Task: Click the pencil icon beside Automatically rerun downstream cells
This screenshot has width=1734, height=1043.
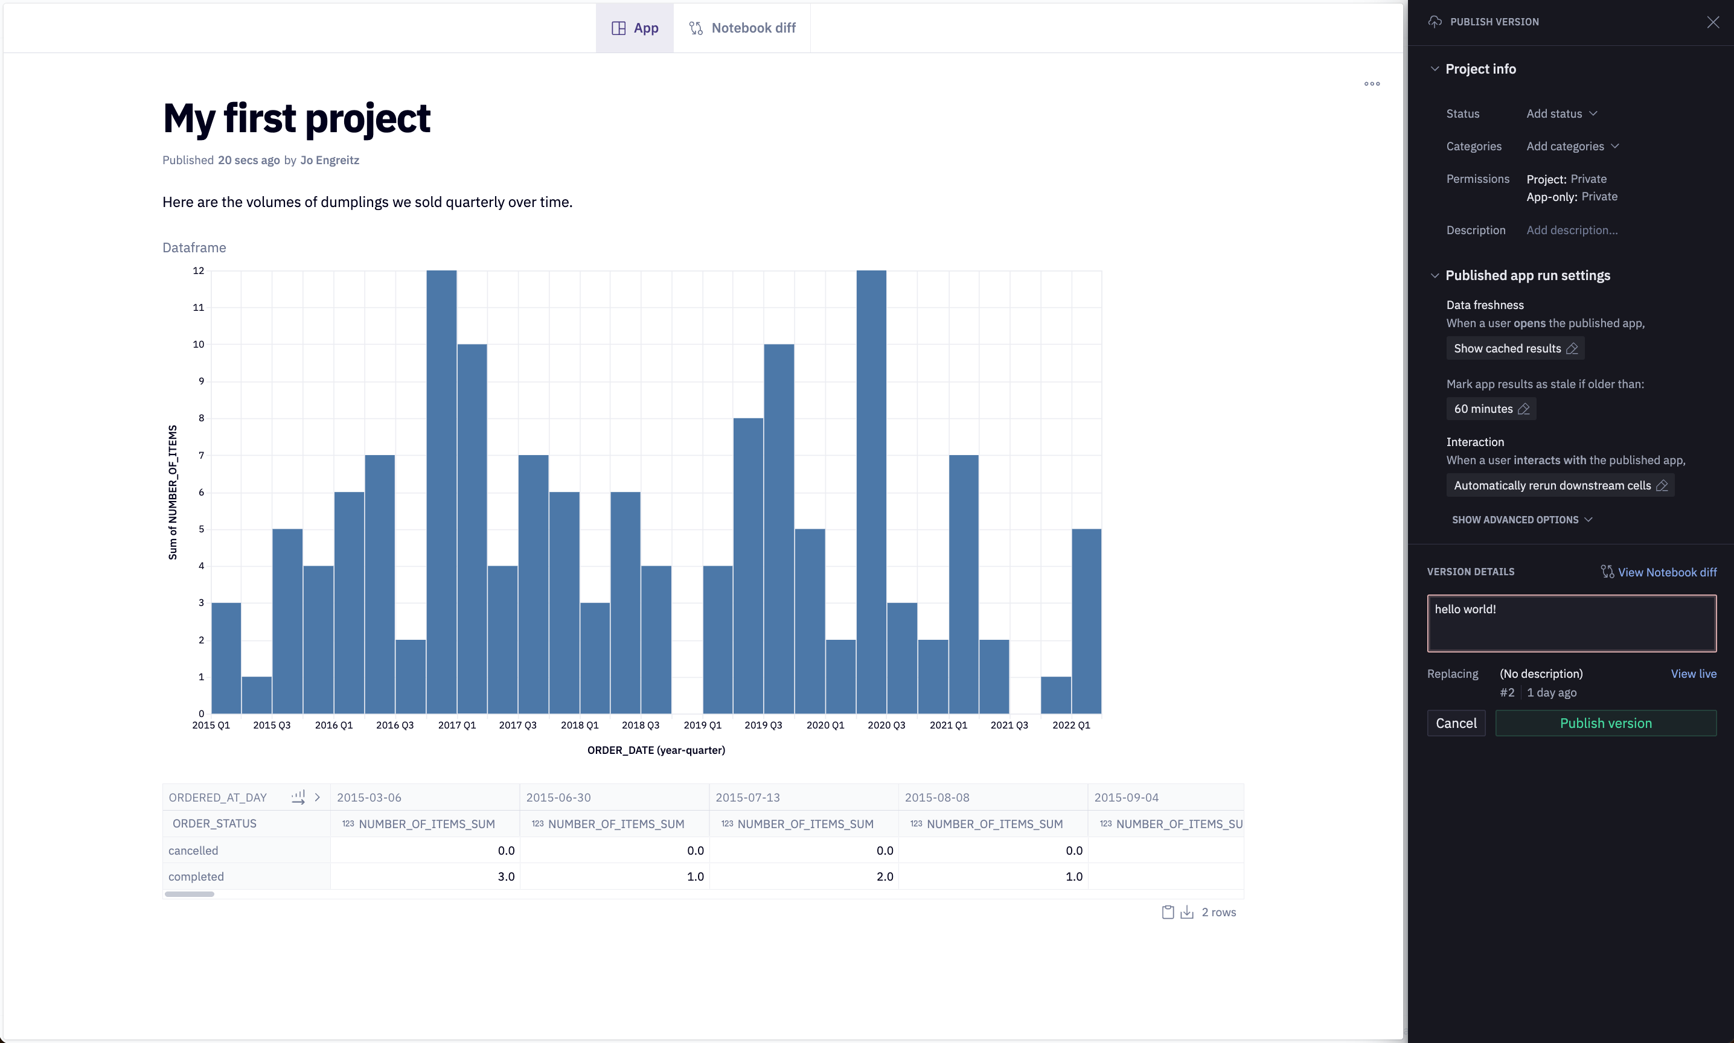Action: [x=1662, y=486]
